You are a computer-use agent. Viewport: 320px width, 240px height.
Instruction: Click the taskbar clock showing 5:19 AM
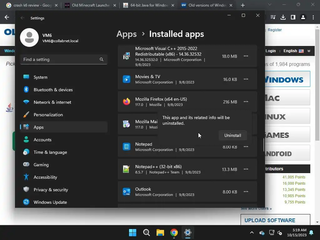click(297, 232)
